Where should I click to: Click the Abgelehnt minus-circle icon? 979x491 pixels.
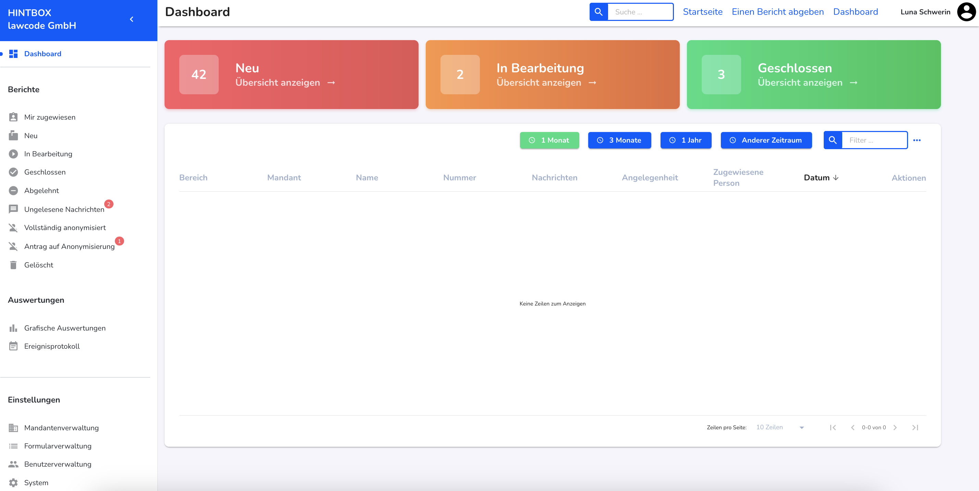[x=13, y=191]
